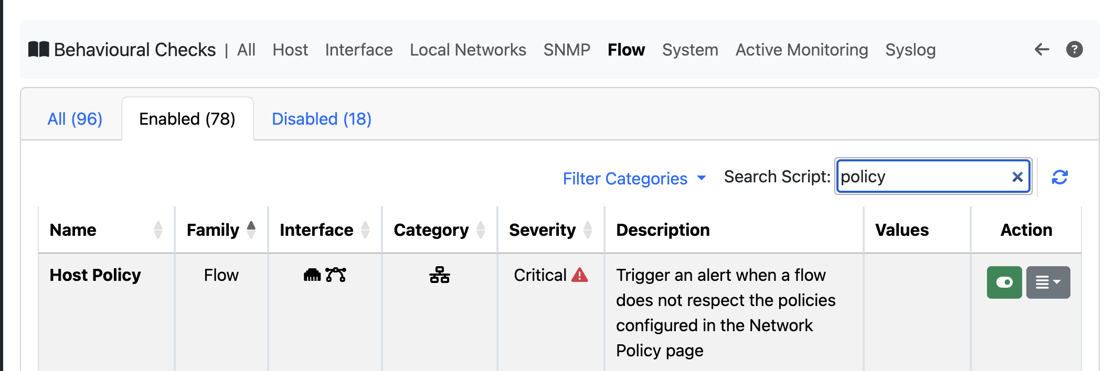This screenshot has height=371, width=1104.
Task: Open the Active Monitoring checks section
Action: point(802,50)
